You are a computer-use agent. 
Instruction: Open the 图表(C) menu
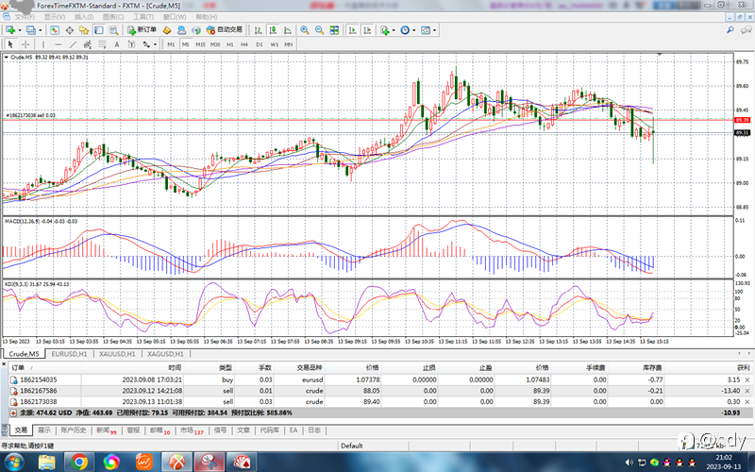coord(113,17)
